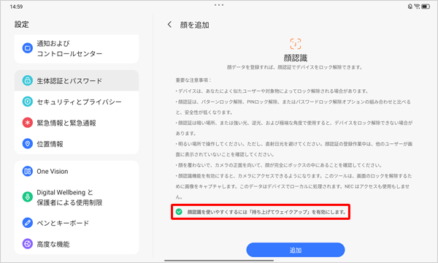Open 緊急情報と緊急通報 settings
438x263 pixels.
click(x=77, y=123)
